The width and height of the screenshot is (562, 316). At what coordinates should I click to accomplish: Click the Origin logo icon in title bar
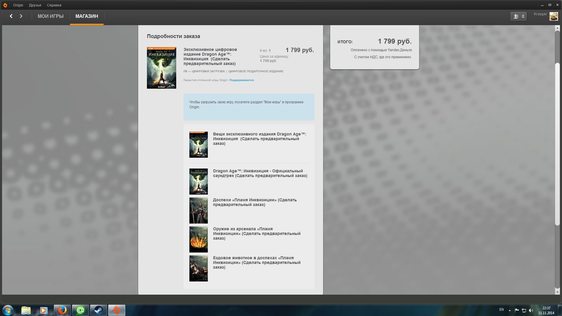point(5,5)
